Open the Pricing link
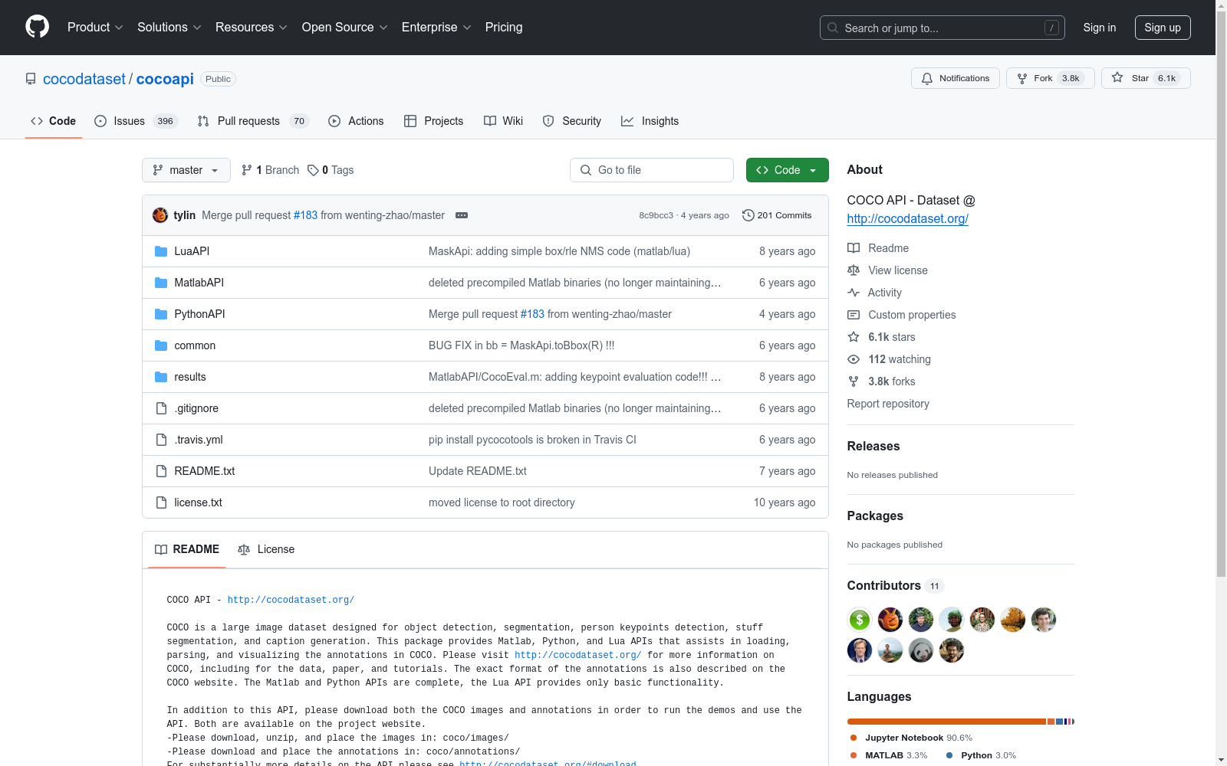 (504, 27)
